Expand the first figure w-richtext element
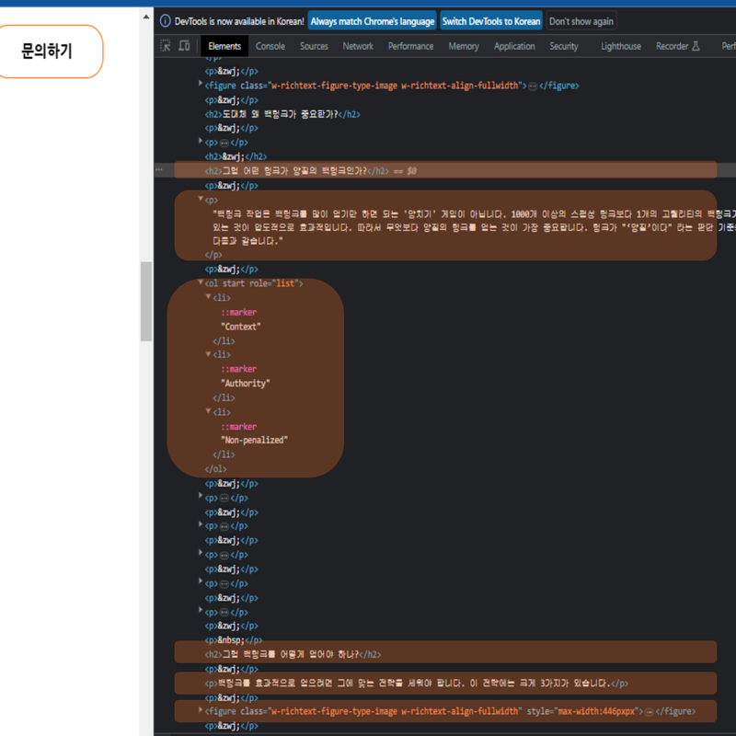 pos(201,84)
